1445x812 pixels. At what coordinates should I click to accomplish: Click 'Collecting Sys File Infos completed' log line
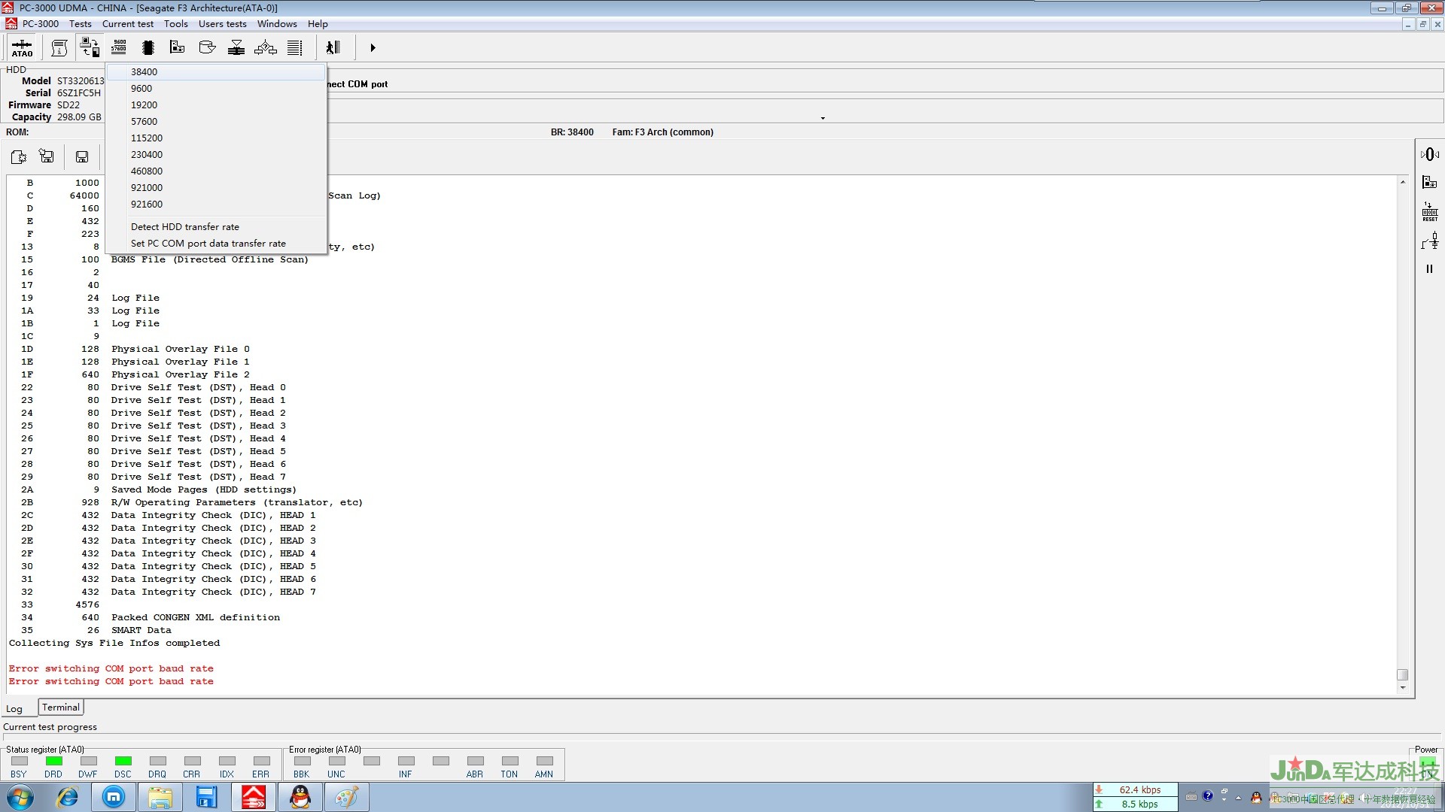pos(114,643)
